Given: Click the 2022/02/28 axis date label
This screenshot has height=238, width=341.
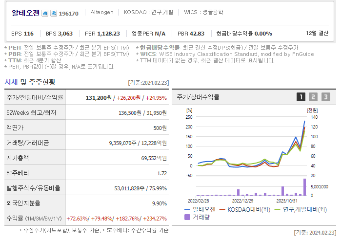Looking at the screenshot, I should tap(199, 201).
